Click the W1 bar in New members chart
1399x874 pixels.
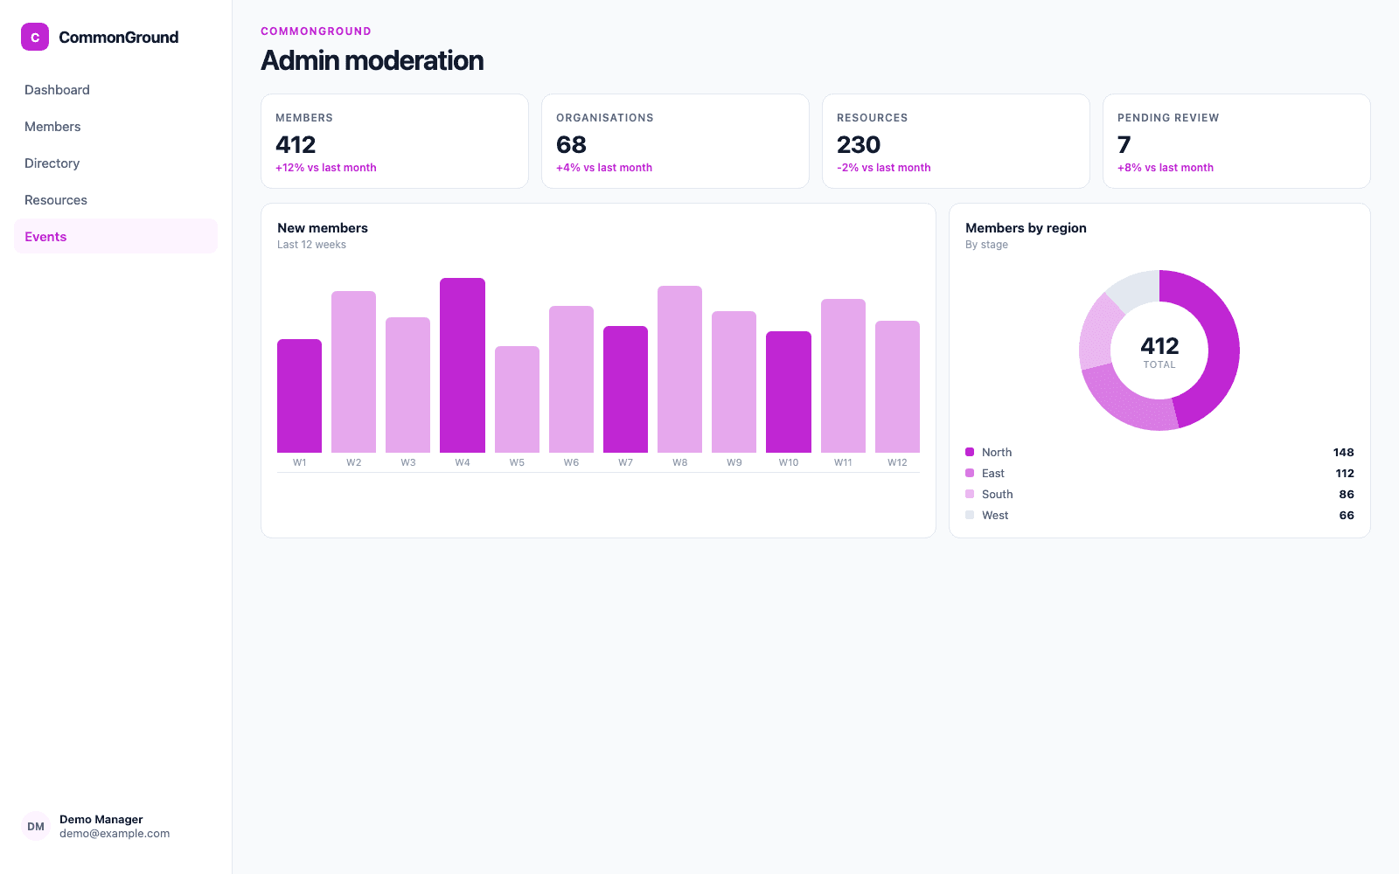299,396
